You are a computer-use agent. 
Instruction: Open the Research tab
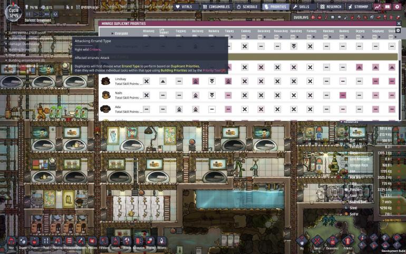click(x=331, y=7)
